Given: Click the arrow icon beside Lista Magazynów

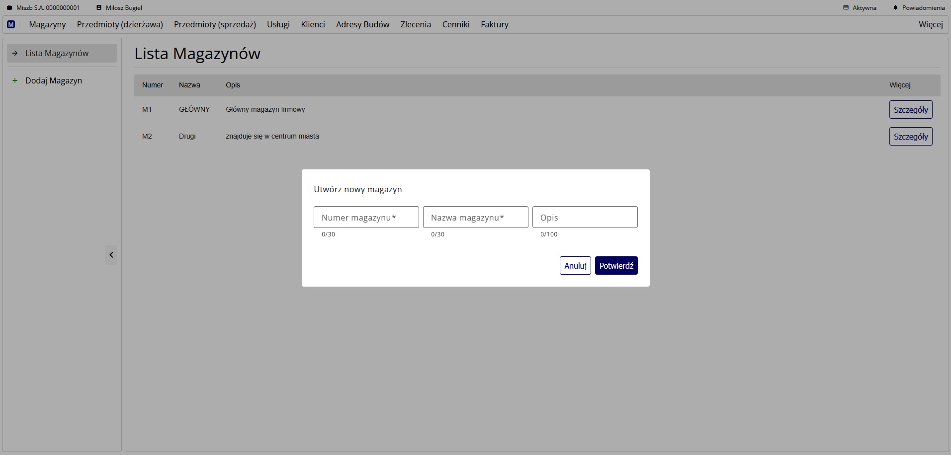Looking at the screenshot, I should pos(15,53).
